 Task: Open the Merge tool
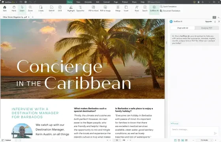pos(118,9)
